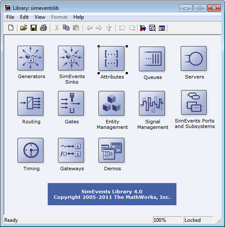Click the Go up arrow icon
This screenshot has height=227, width=225.
(x=109, y=28)
